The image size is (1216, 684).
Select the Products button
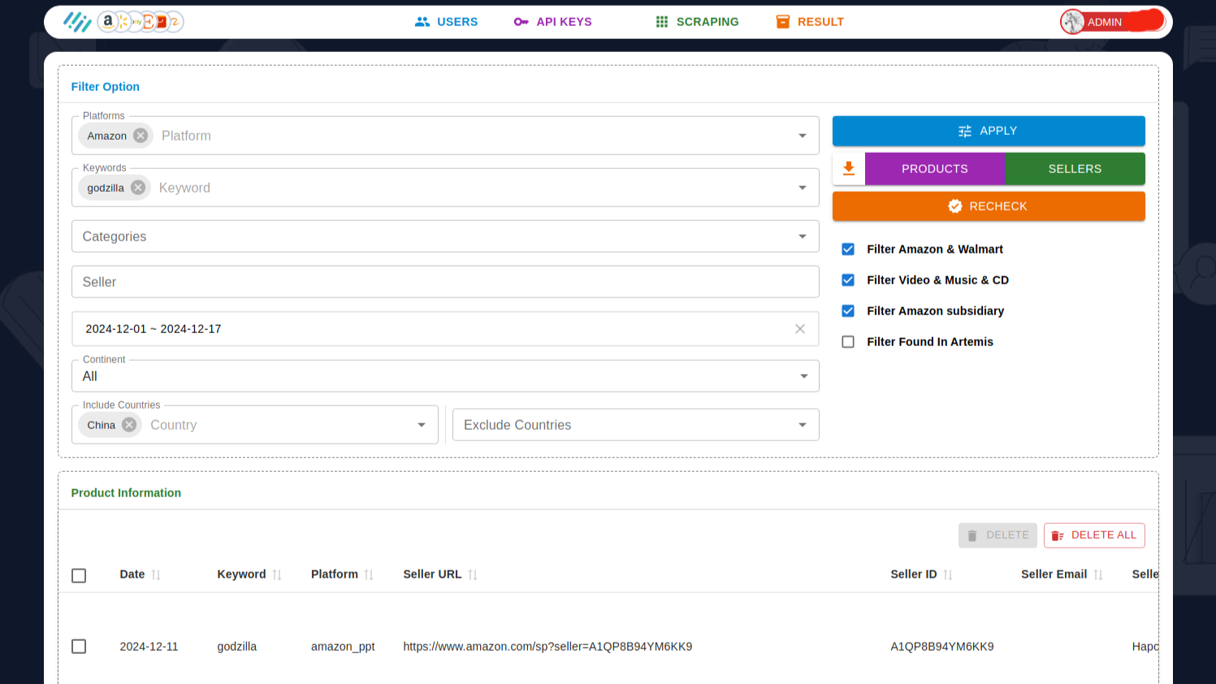(935, 169)
